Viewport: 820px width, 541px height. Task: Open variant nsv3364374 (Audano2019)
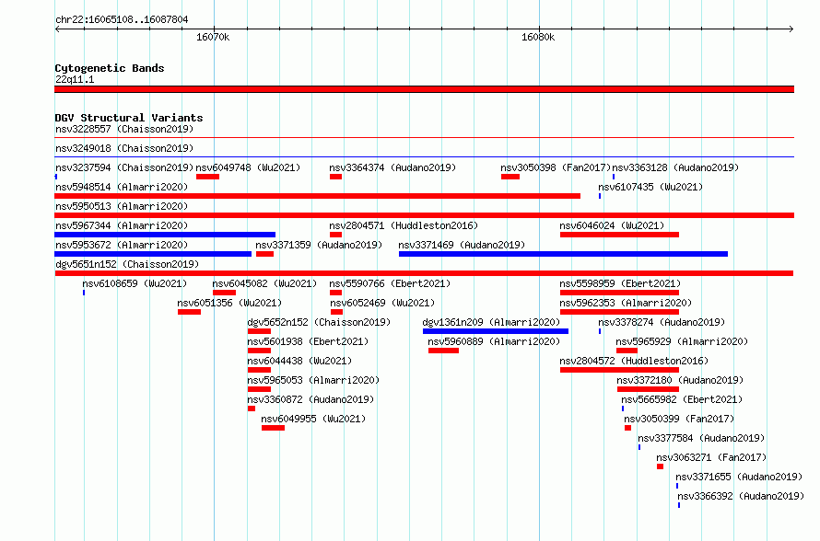392,167
